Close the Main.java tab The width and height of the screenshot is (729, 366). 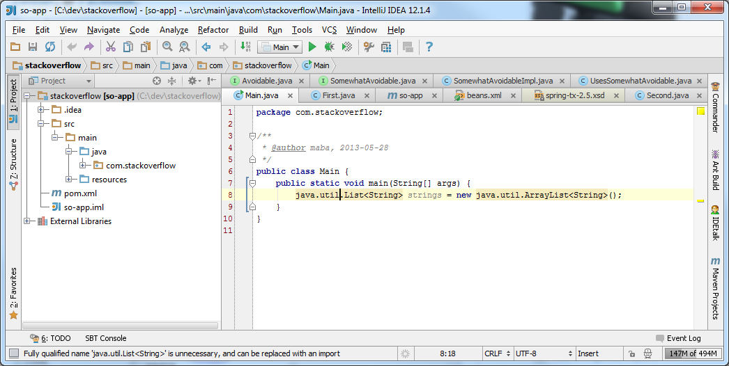[291, 96]
